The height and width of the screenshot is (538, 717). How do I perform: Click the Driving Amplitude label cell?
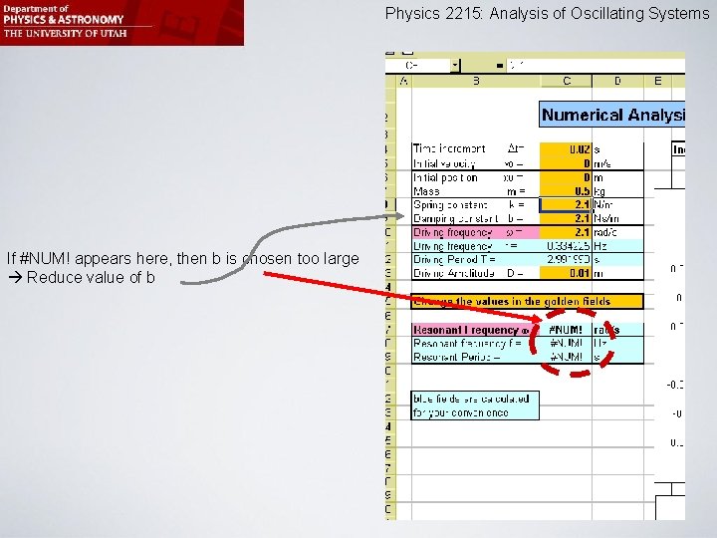click(476, 273)
